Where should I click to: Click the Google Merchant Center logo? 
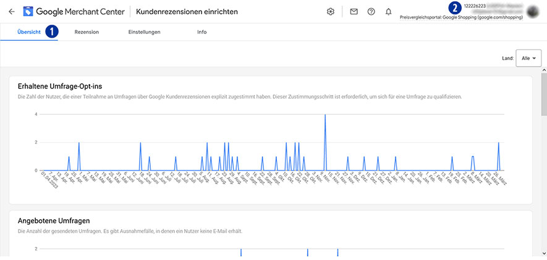click(28, 12)
